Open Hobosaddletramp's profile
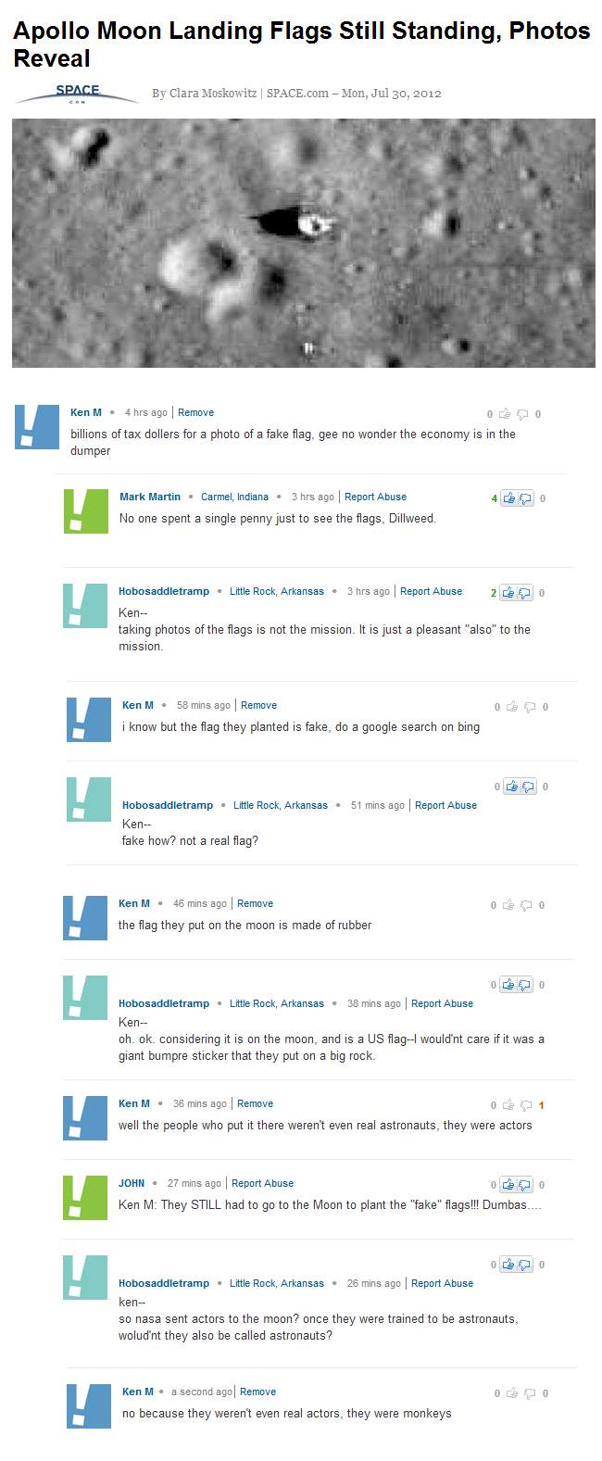The image size is (602, 1461). click(167, 591)
